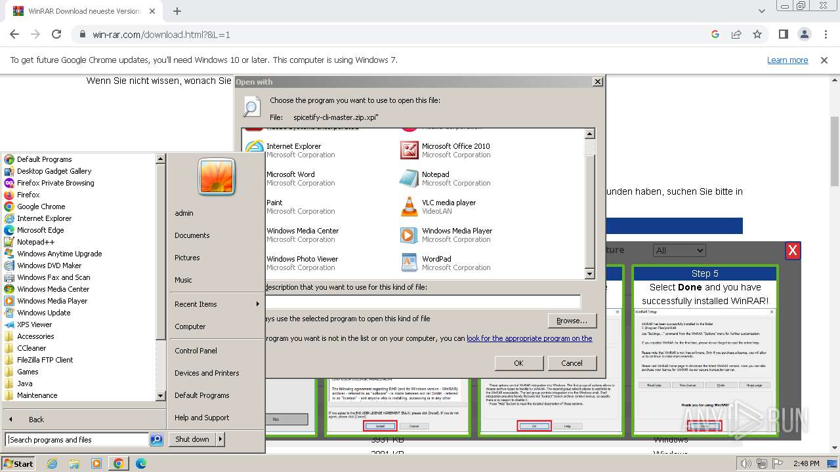The width and height of the screenshot is (840, 472).
Task: Click the file description text field in Open with
Action: coord(423,302)
